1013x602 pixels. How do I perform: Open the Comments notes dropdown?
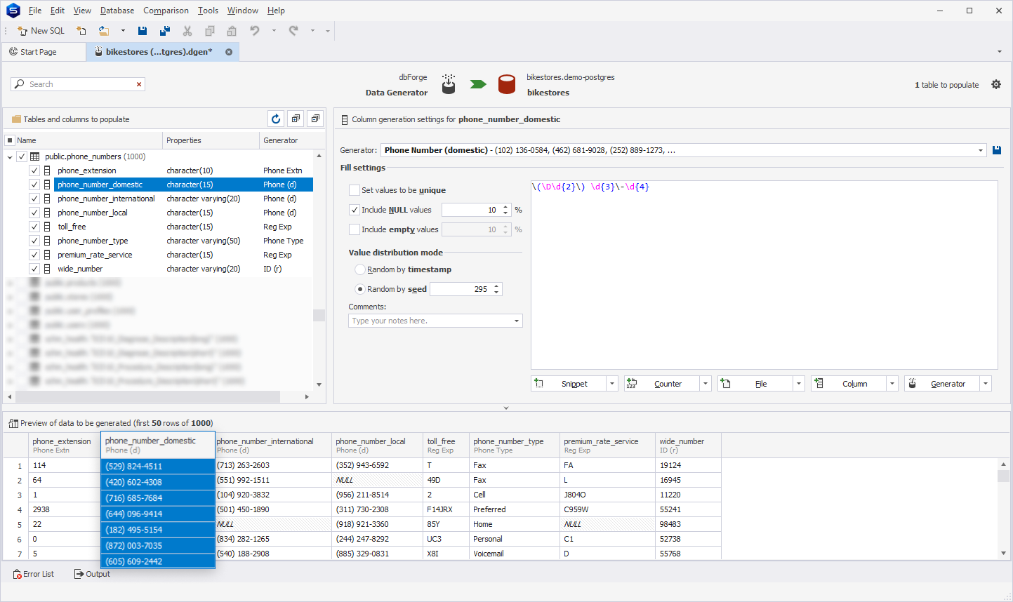click(517, 321)
